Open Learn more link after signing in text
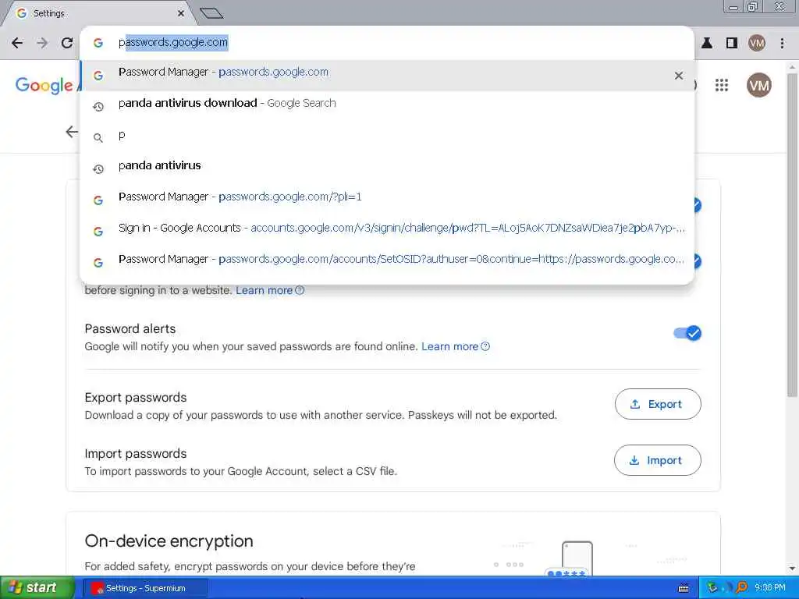 [x=269, y=290]
